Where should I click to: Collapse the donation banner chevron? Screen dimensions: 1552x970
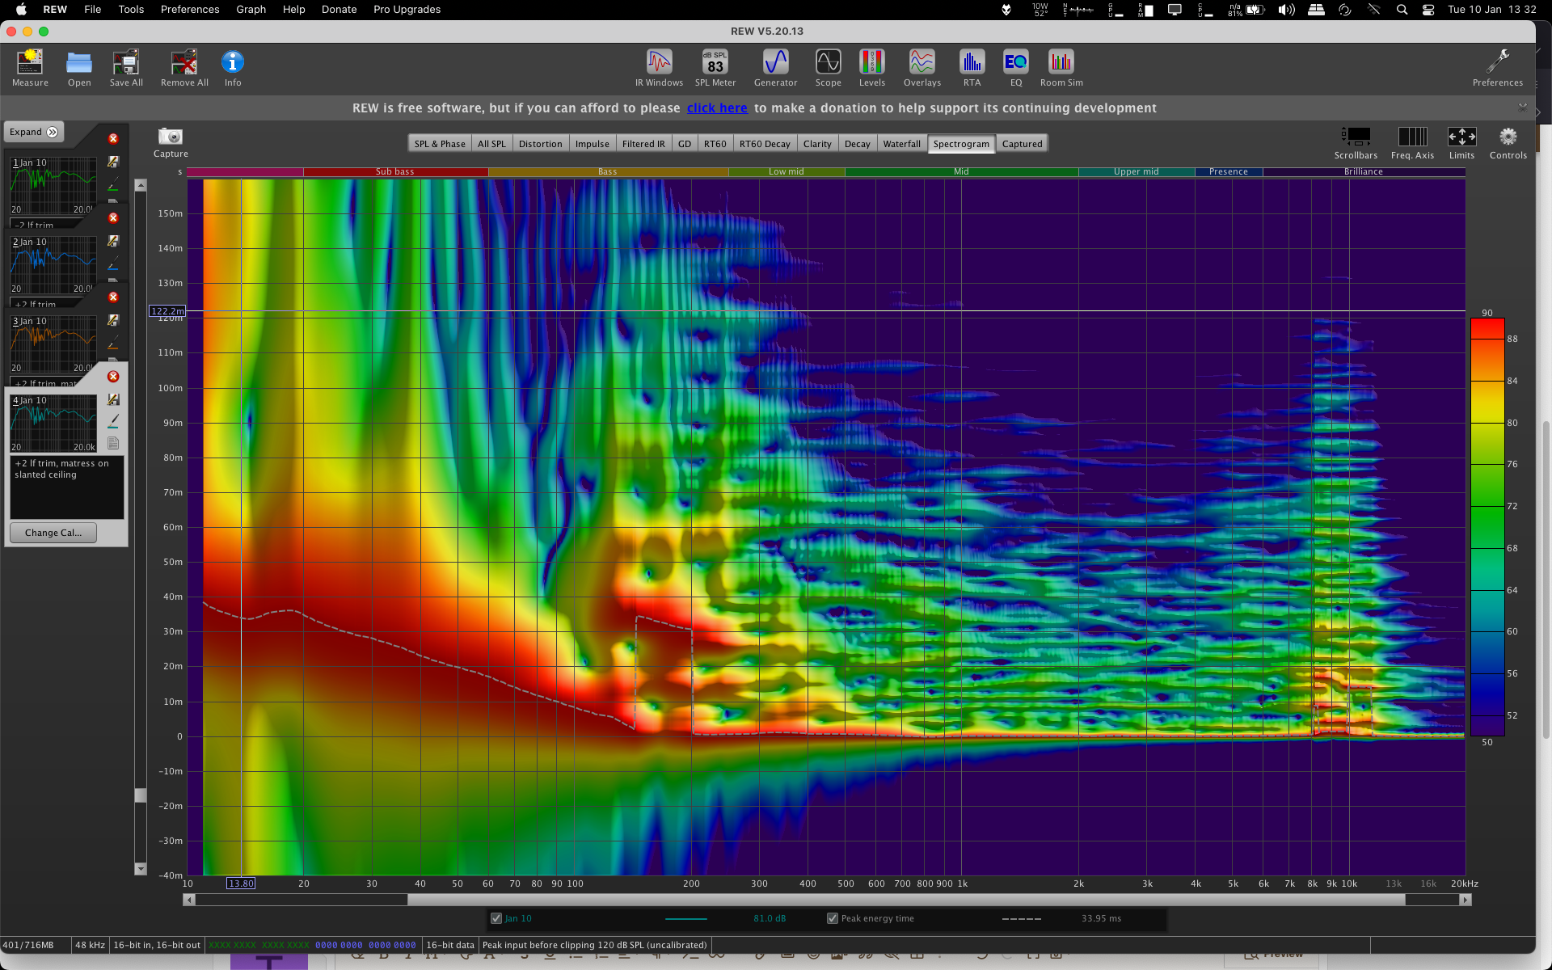1523,107
